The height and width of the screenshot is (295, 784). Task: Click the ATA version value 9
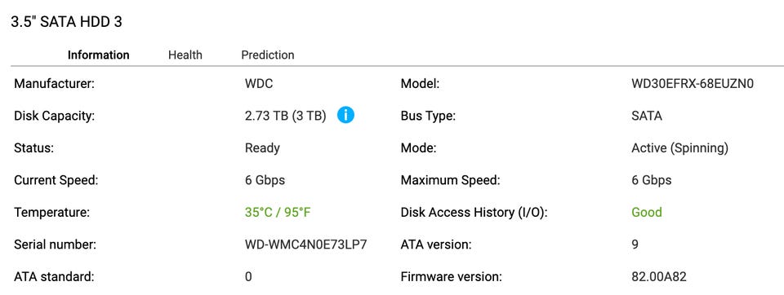[x=635, y=244]
